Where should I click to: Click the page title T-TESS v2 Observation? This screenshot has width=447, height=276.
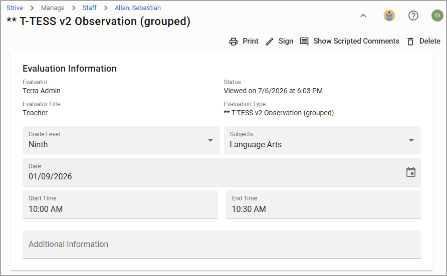point(98,22)
